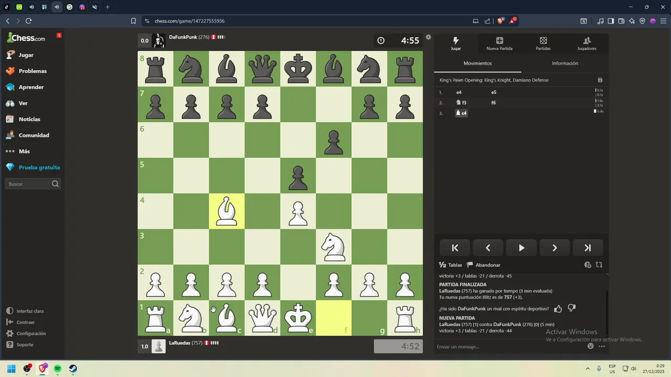Expand the Más sidebar menu
The height and width of the screenshot is (377, 671).
click(x=18, y=151)
